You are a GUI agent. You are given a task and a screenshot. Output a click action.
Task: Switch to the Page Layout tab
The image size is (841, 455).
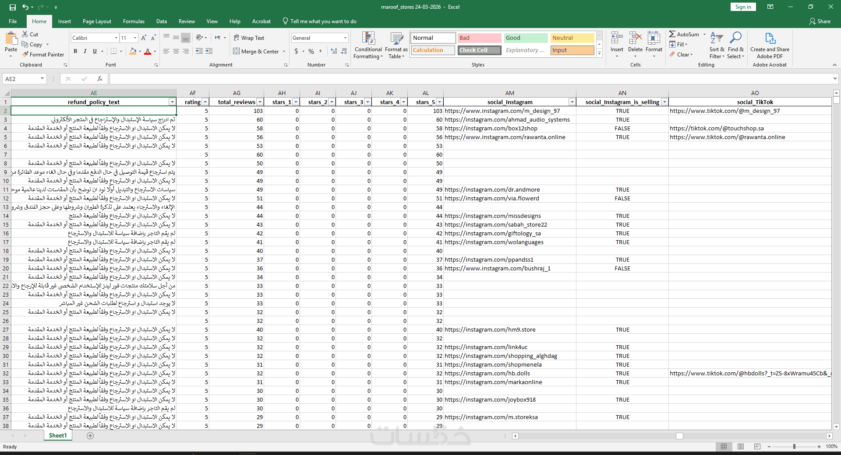coord(97,21)
